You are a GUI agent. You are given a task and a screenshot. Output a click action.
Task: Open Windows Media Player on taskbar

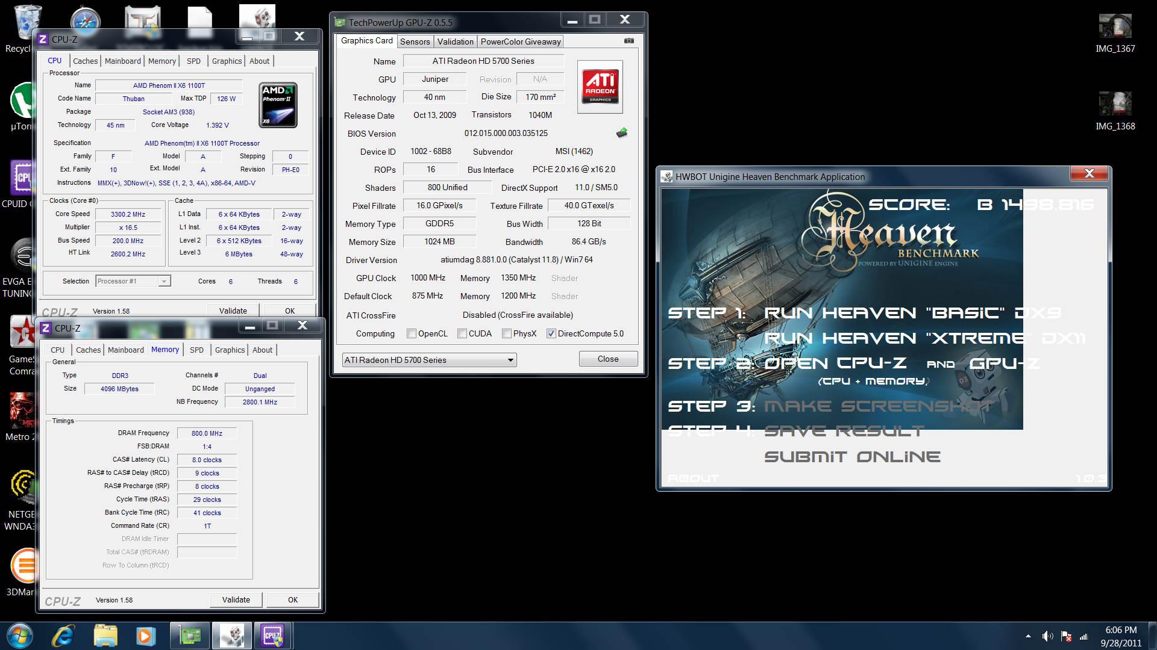[145, 636]
